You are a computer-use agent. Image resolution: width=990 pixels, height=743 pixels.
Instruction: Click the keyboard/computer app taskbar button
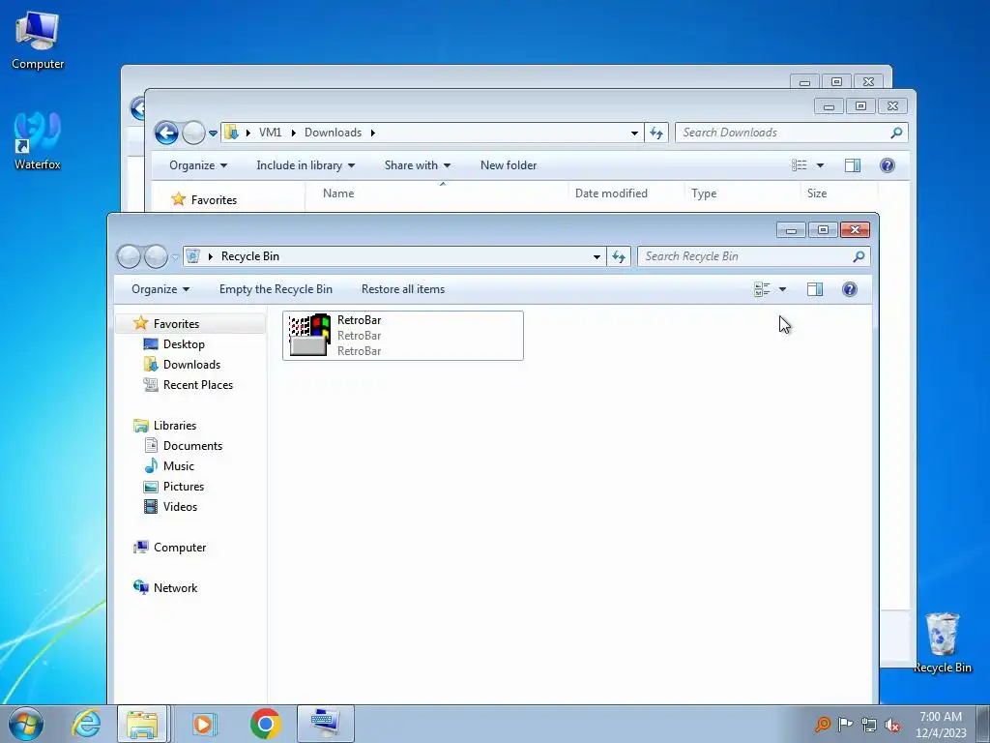tap(326, 724)
